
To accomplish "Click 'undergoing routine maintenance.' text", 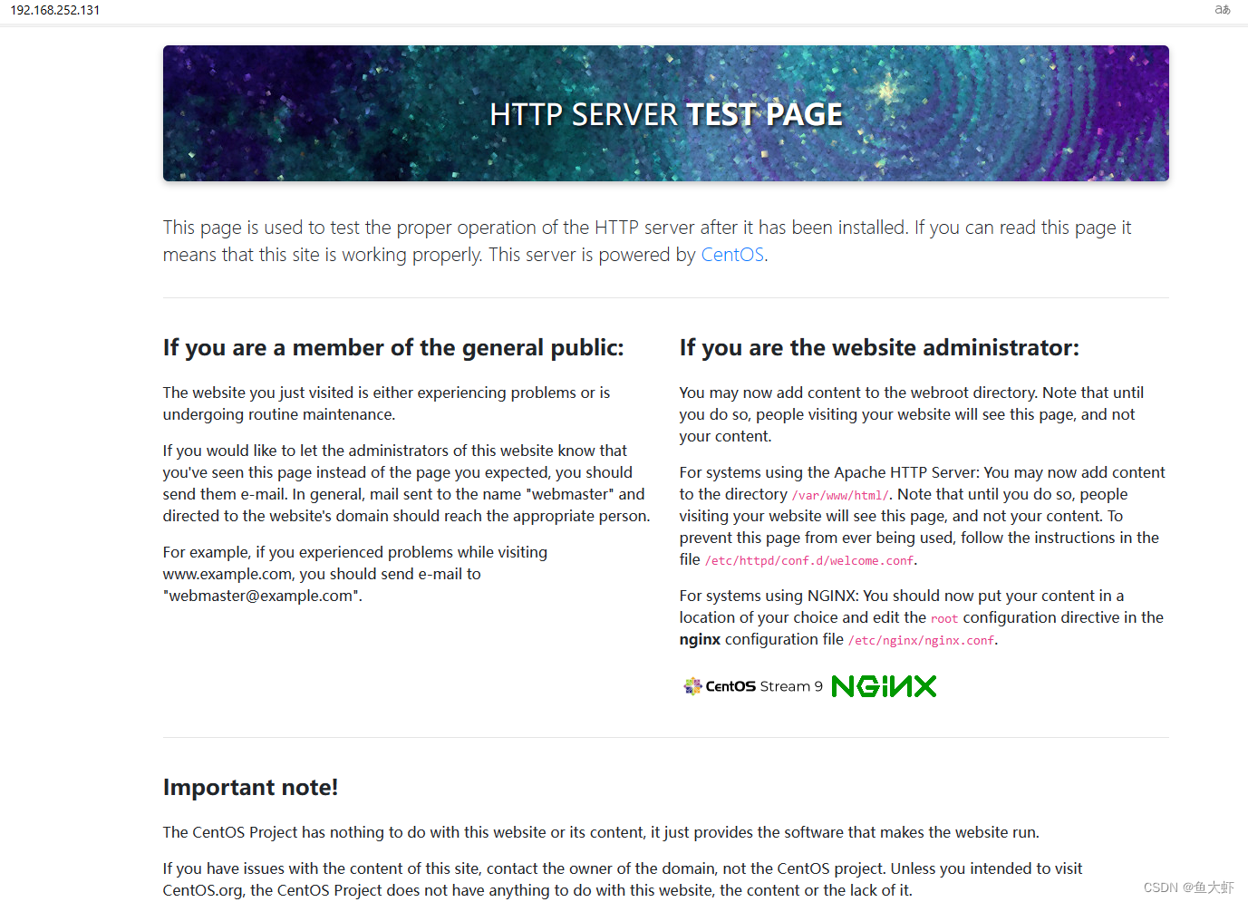I will (x=279, y=414).
